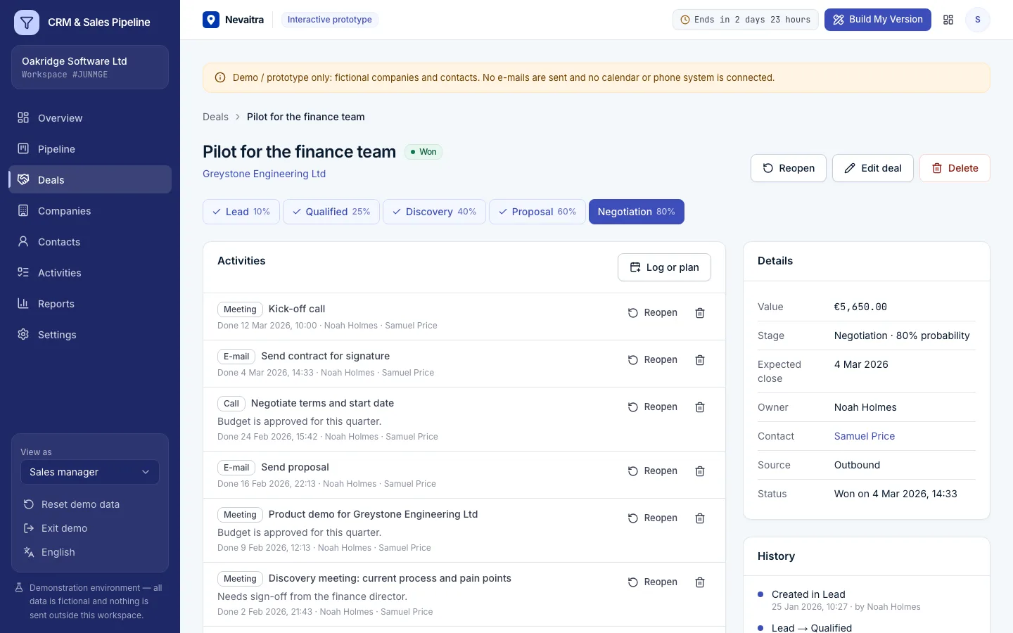
Task: Reopen the Discovery meeting activity
Action: [x=653, y=582]
